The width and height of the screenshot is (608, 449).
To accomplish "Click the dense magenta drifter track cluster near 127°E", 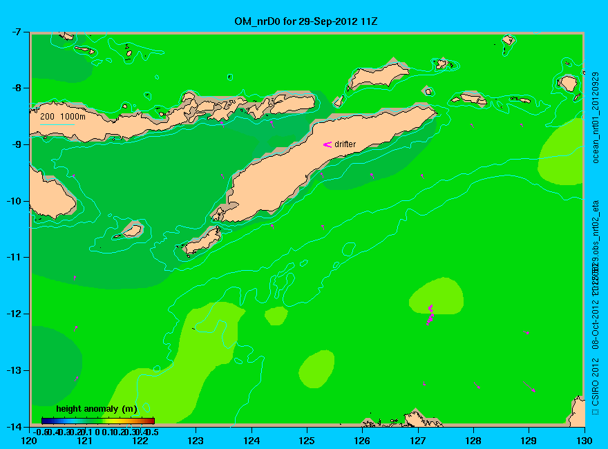I will pos(430,314).
